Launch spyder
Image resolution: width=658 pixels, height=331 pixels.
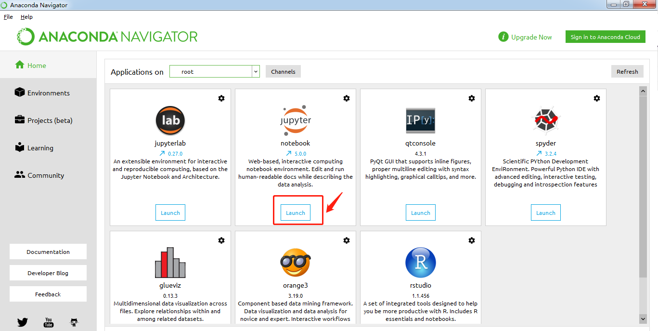[x=546, y=212]
